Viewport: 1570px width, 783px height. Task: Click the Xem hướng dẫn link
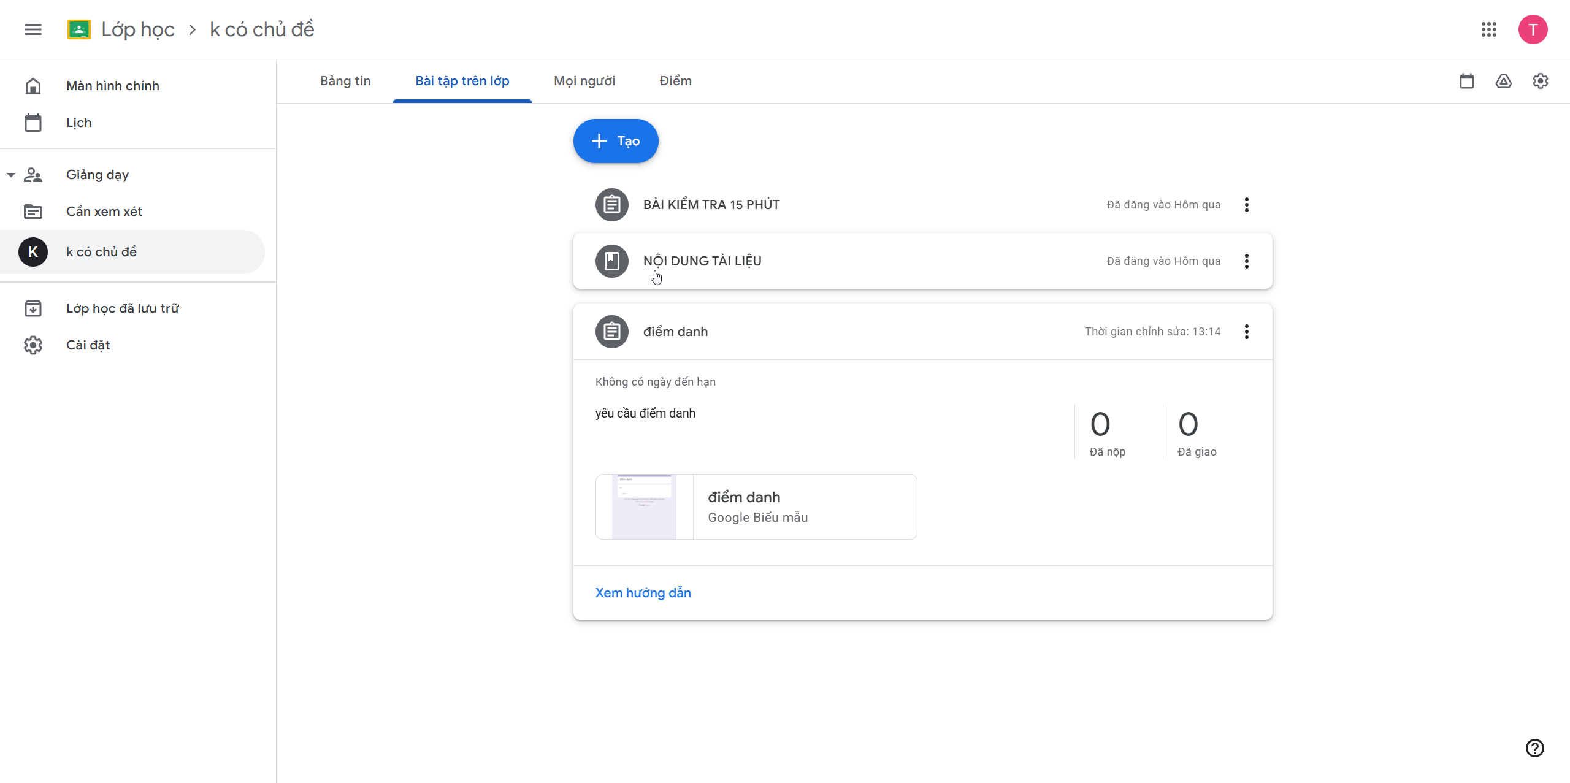pos(643,593)
